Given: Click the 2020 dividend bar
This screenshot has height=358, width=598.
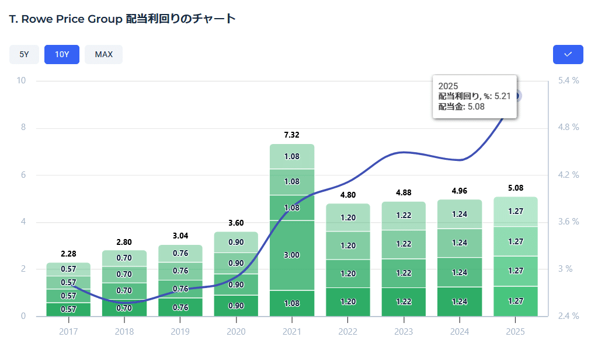Looking at the screenshot, I should [236, 274].
